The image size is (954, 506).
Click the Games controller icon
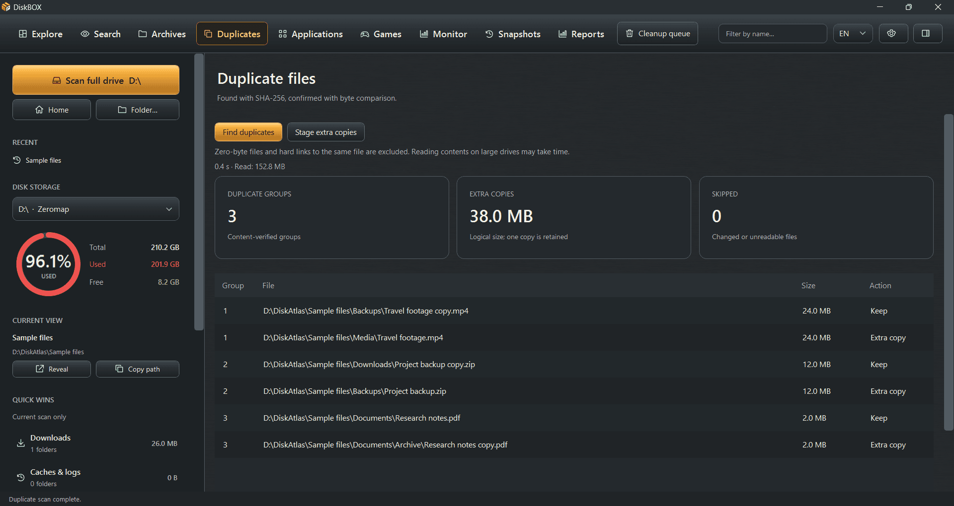(x=365, y=34)
